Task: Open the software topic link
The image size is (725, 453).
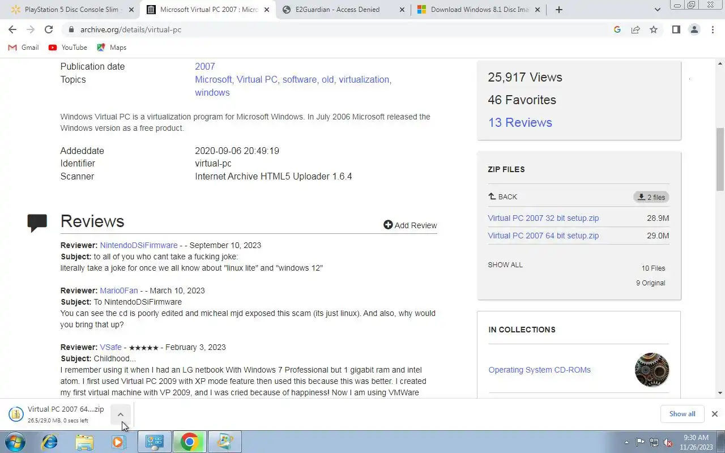Action: [x=300, y=79]
